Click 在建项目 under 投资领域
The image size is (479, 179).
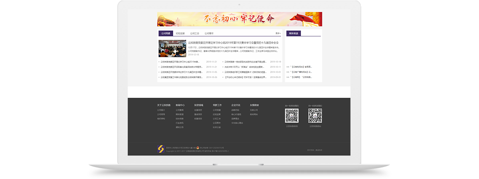[x=198, y=110]
